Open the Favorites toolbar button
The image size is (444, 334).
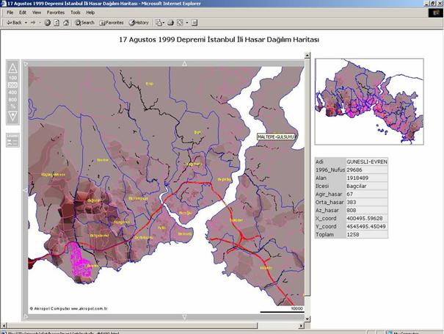111,23
